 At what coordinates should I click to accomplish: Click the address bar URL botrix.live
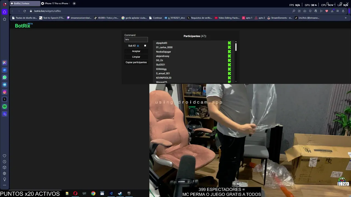(x=47, y=11)
